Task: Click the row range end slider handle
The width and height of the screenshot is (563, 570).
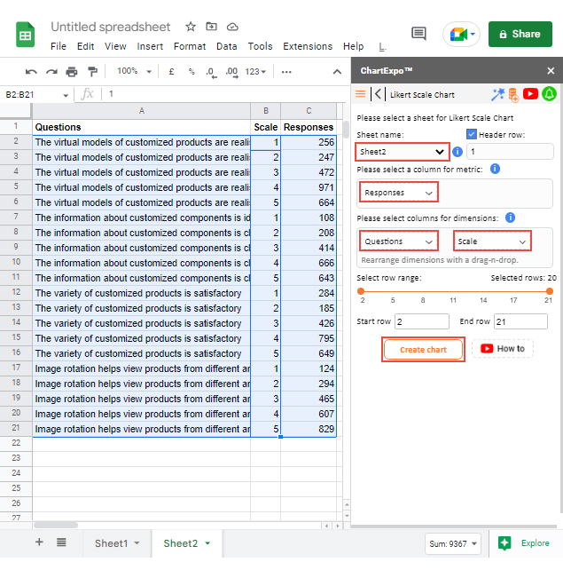Action: coord(550,291)
